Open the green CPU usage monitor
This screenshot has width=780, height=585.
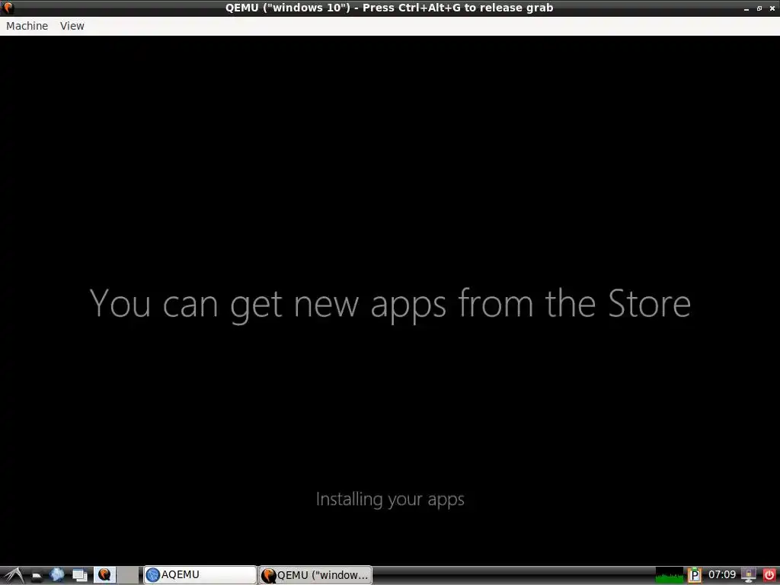[669, 575]
